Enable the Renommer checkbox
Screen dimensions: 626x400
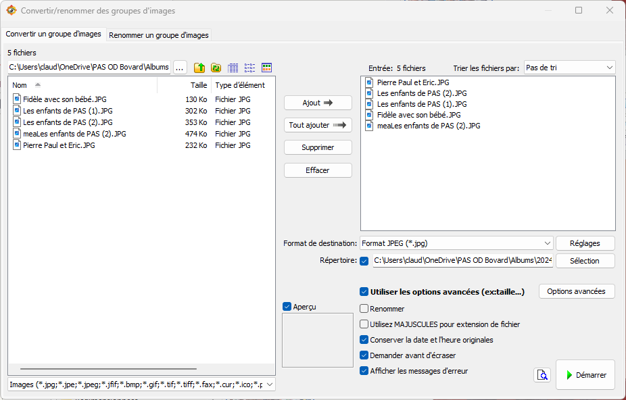click(365, 309)
